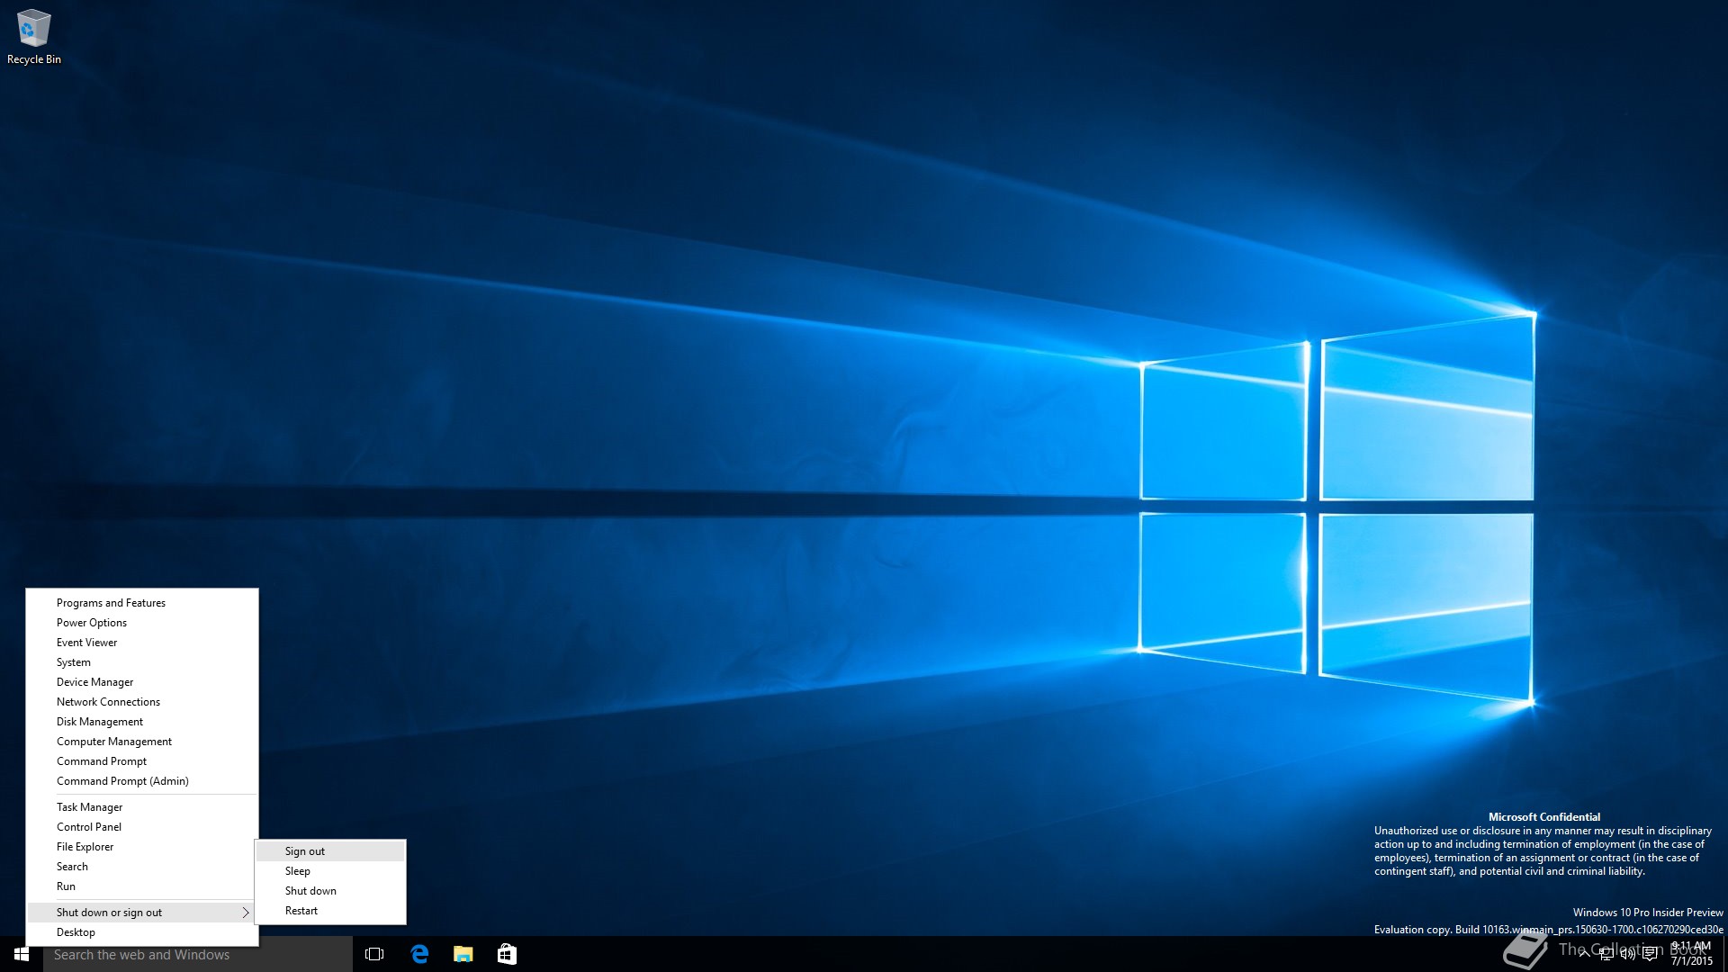Click the Control Panel menu entry
This screenshot has height=972, width=1728.
(89, 827)
